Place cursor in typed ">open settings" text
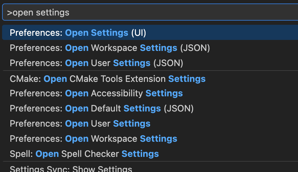Image resolution: width=298 pixels, height=172 pixels. [38, 13]
